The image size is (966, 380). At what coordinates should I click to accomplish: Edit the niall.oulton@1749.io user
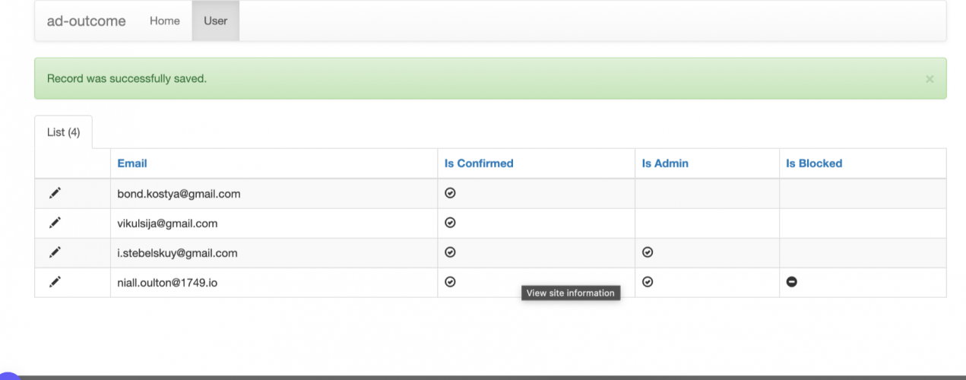tap(55, 282)
